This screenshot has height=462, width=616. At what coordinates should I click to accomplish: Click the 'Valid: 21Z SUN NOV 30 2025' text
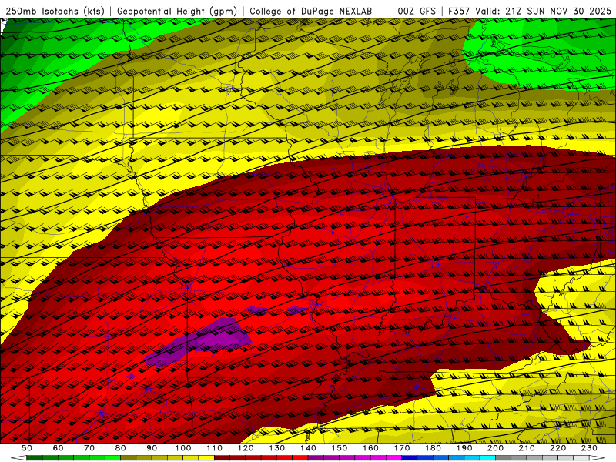(x=544, y=12)
